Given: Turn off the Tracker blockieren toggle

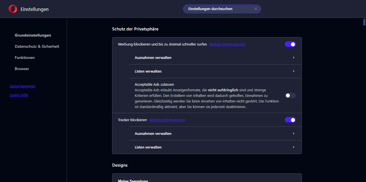Looking at the screenshot, I should click(x=290, y=120).
